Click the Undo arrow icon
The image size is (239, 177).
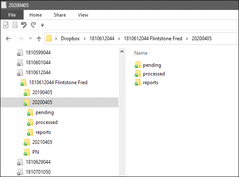click(24, 25)
